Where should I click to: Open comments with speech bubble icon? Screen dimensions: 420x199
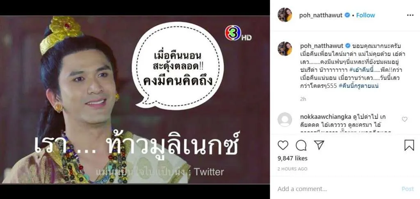tap(301, 145)
